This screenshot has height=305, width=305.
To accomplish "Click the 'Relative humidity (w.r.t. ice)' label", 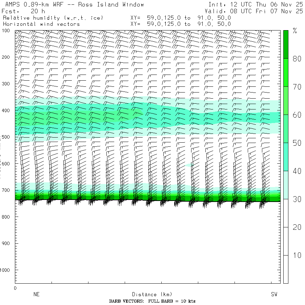I will click(x=53, y=18).
